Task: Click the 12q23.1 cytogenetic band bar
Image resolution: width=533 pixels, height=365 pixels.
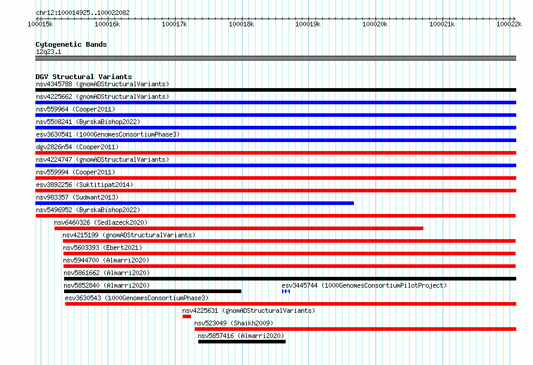Action: pyautogui.click(x=275, y=58)
